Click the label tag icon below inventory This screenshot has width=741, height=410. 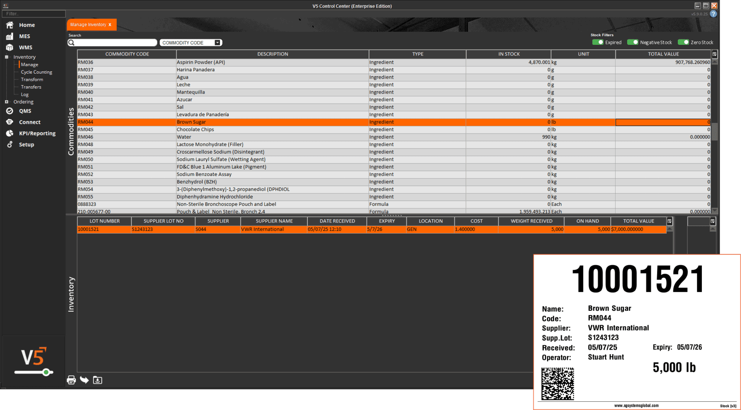tap(84, 380)
